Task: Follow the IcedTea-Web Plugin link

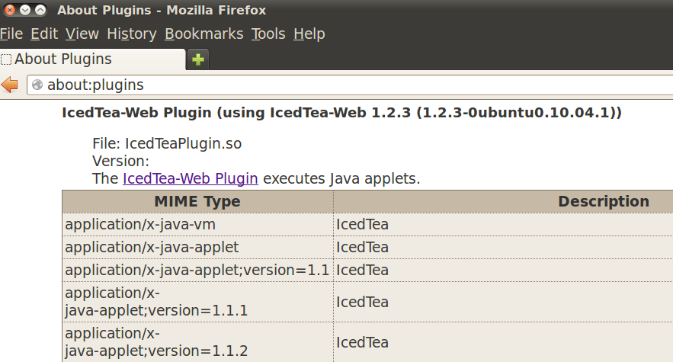Action: click(x=190, y=179)
